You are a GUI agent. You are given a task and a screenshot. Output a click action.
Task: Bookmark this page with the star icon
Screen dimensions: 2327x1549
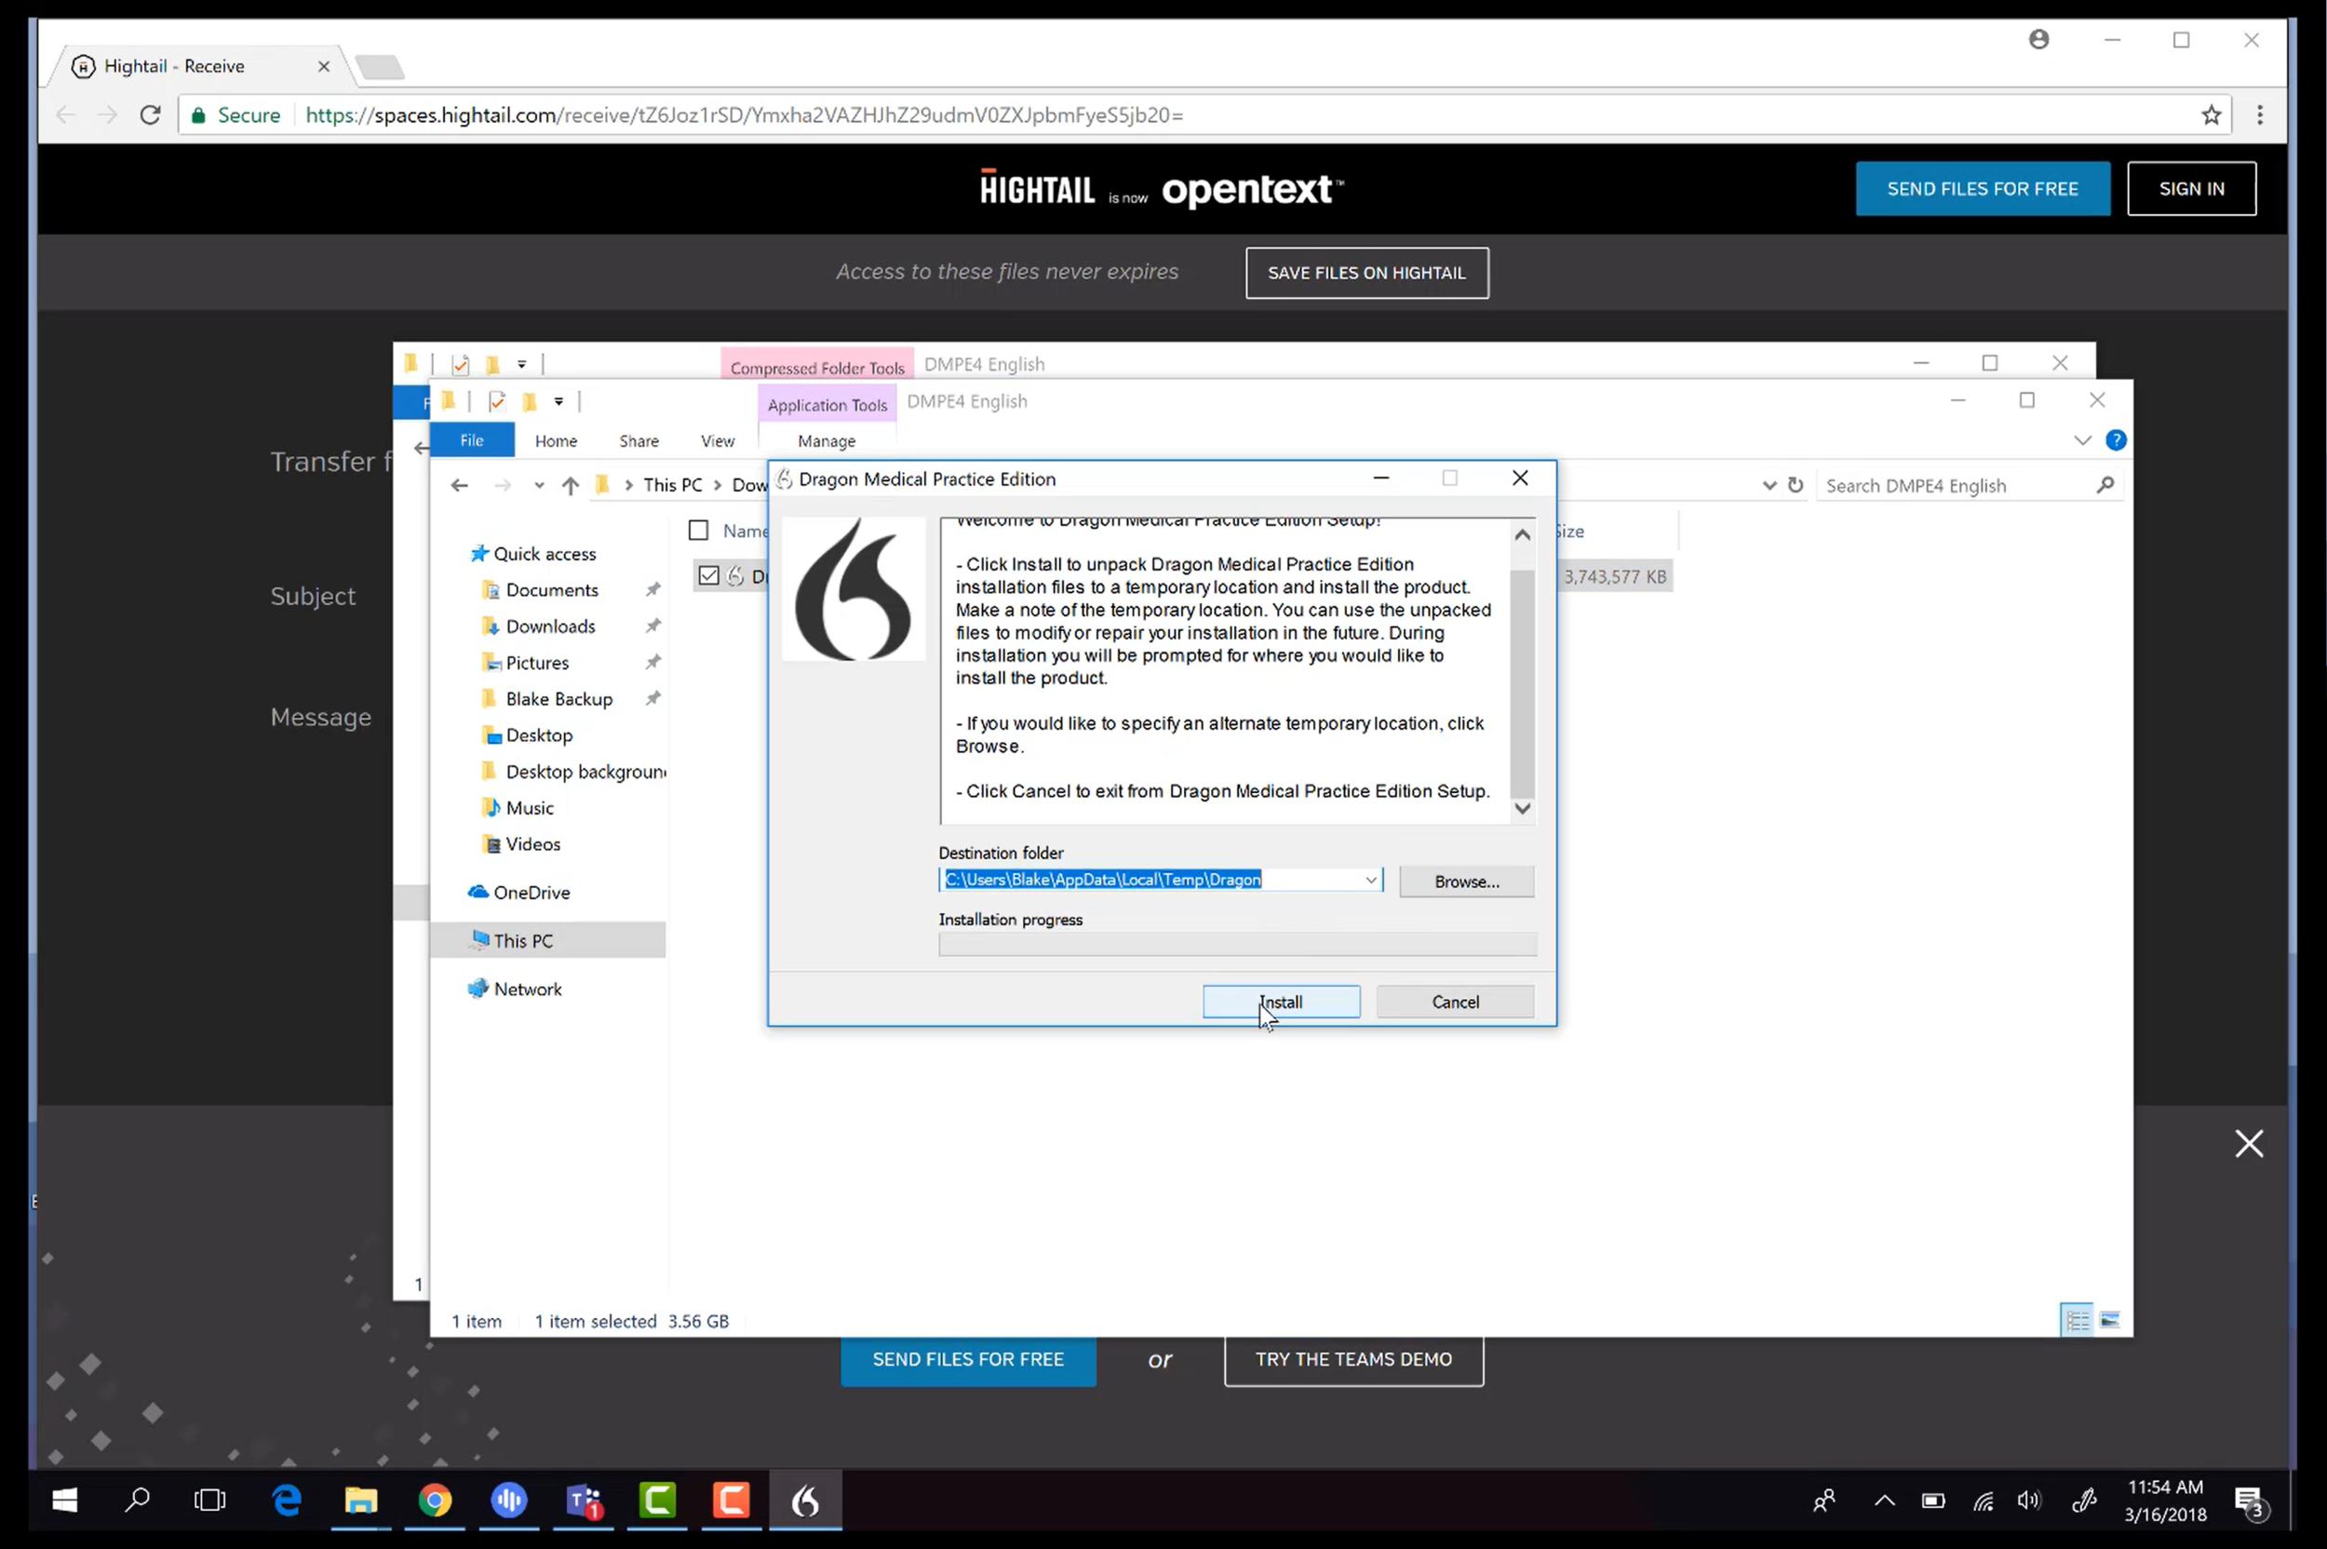point(2211,115)
